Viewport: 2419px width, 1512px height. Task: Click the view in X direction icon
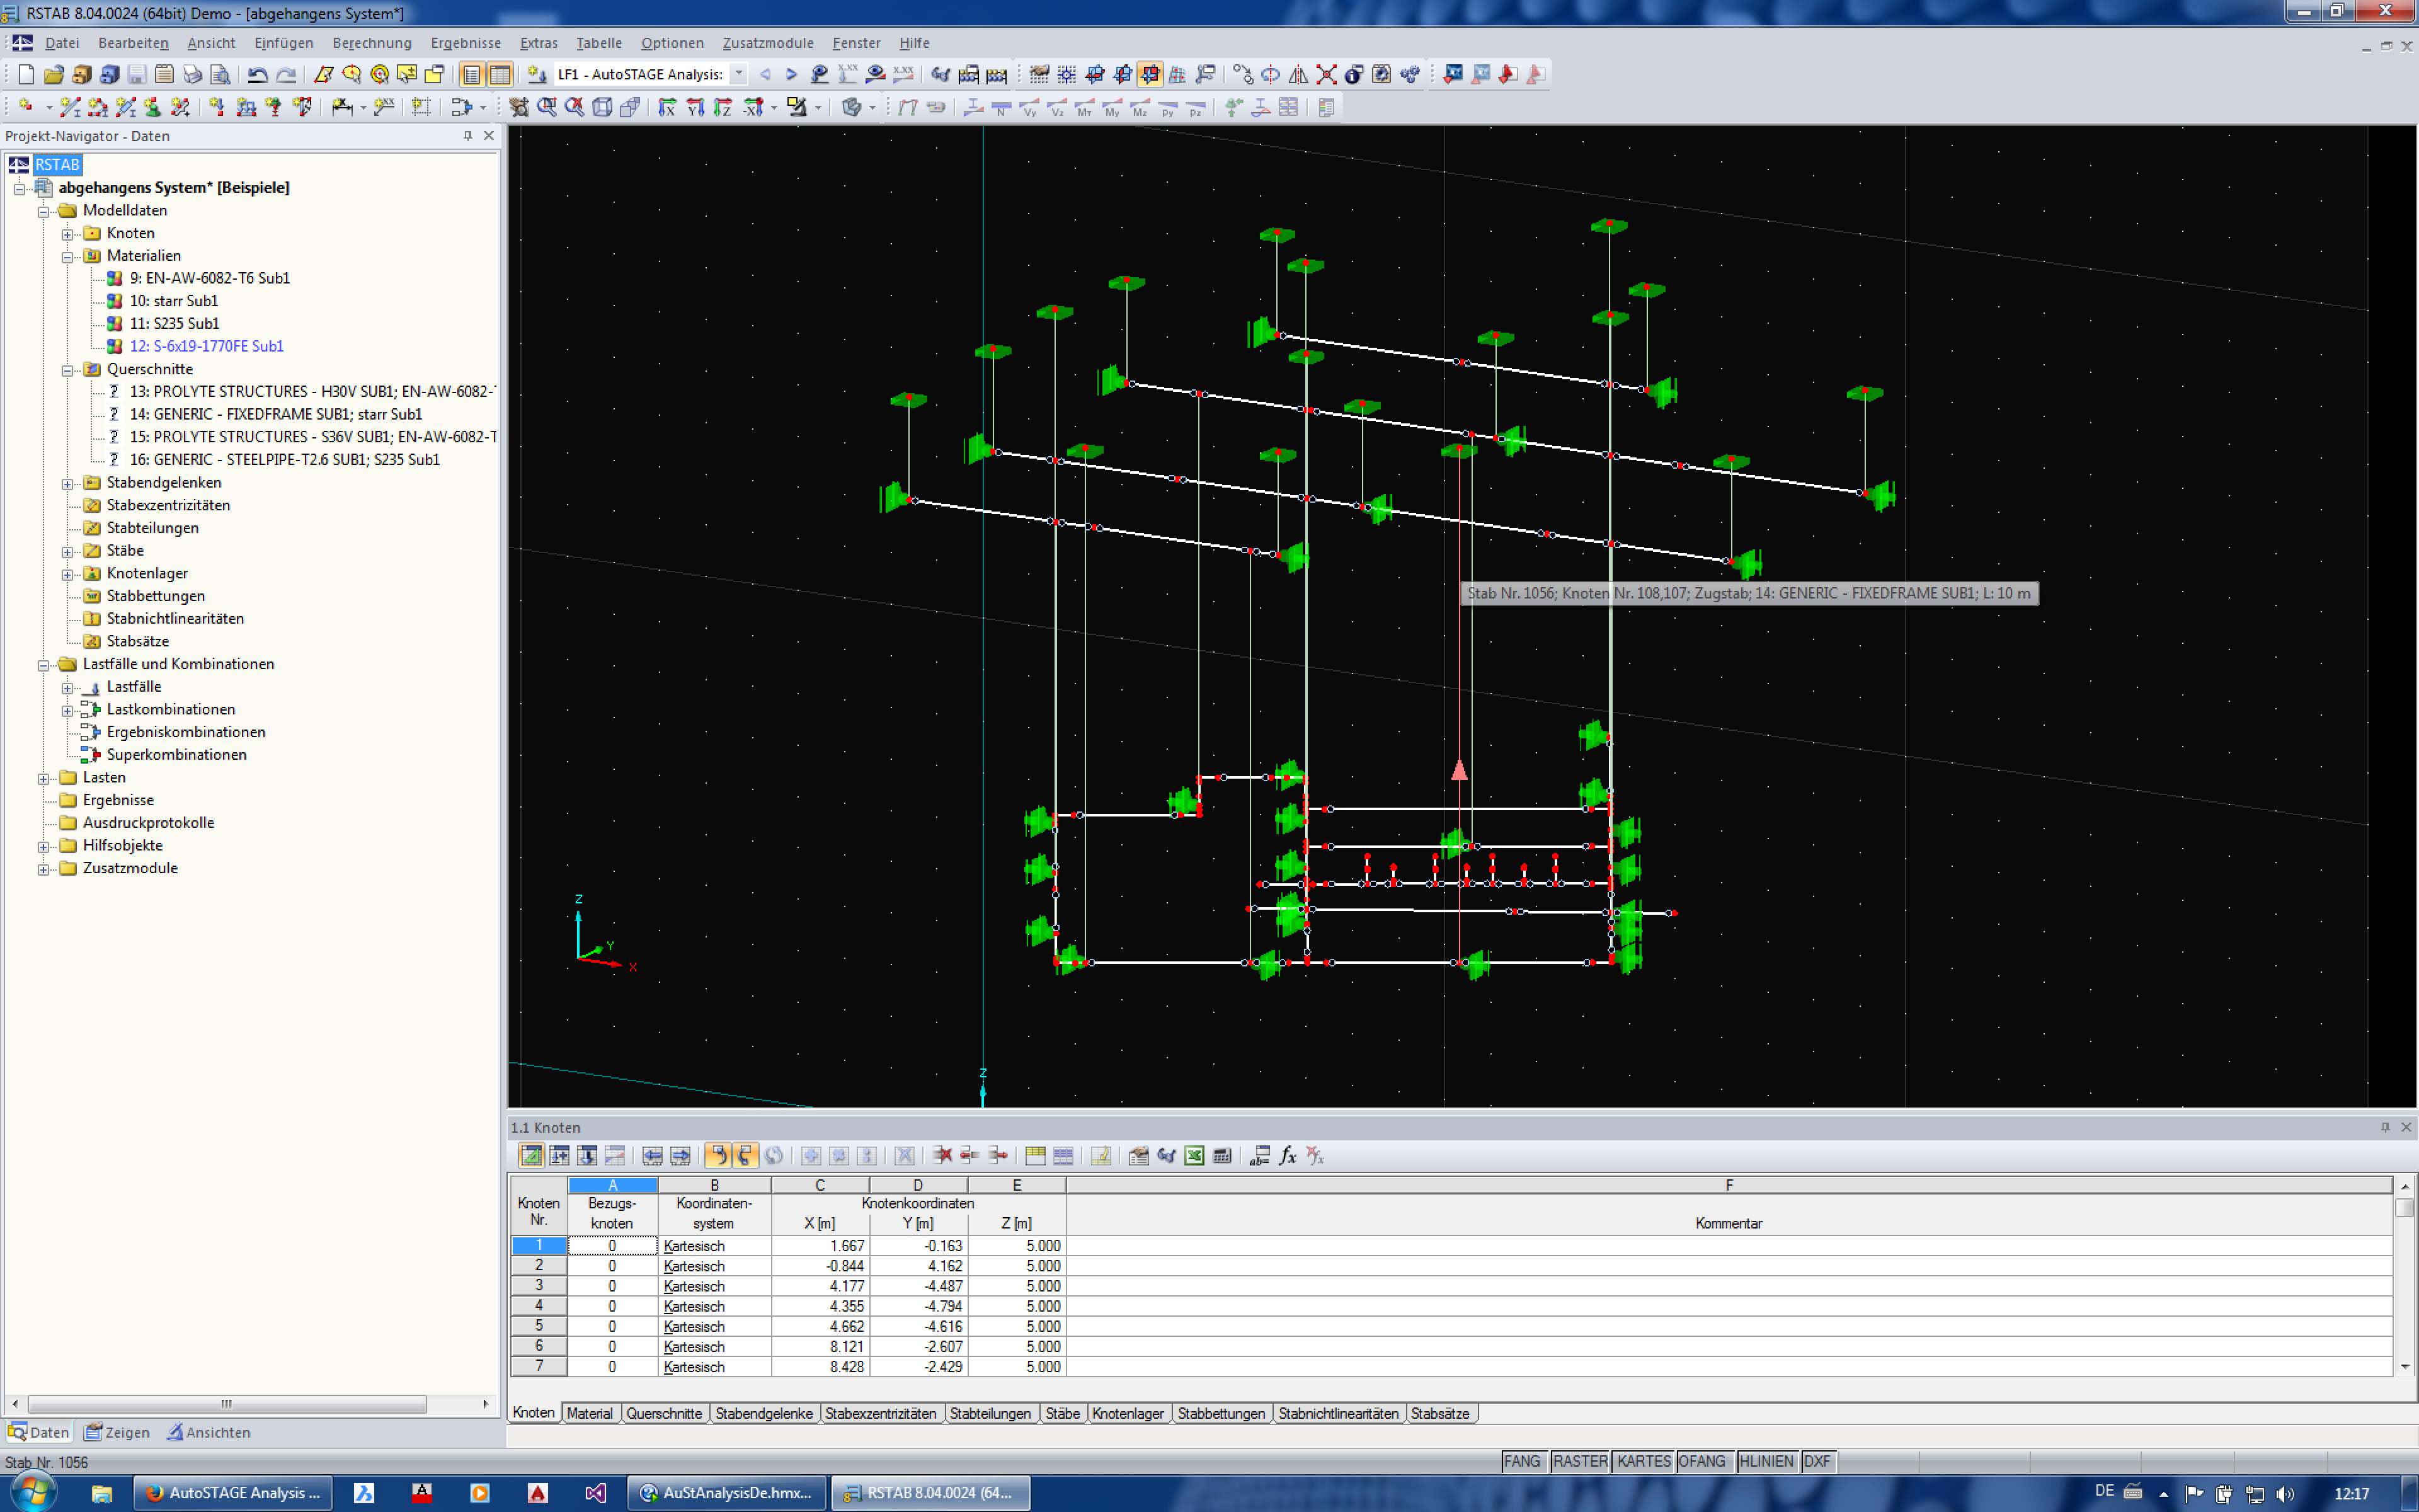(x=668, y=106)
